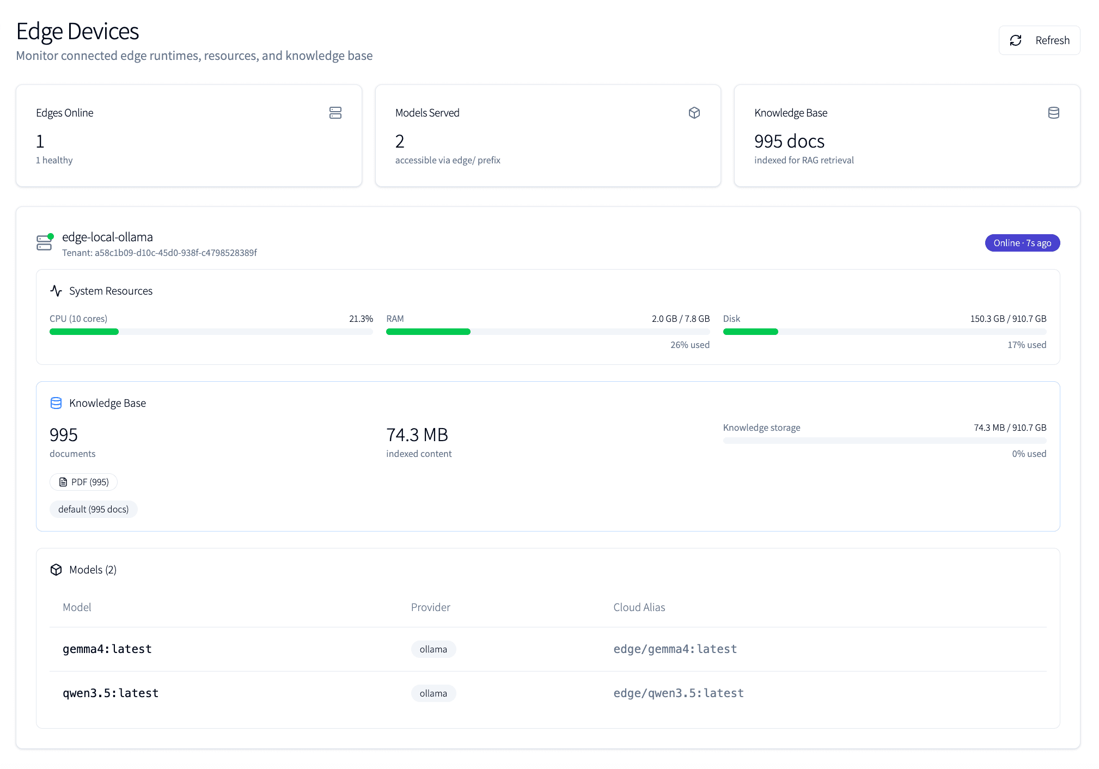Click the accessible via edge/ prefix text
The width and height of the screenshot is (1099, 769).
448,160
